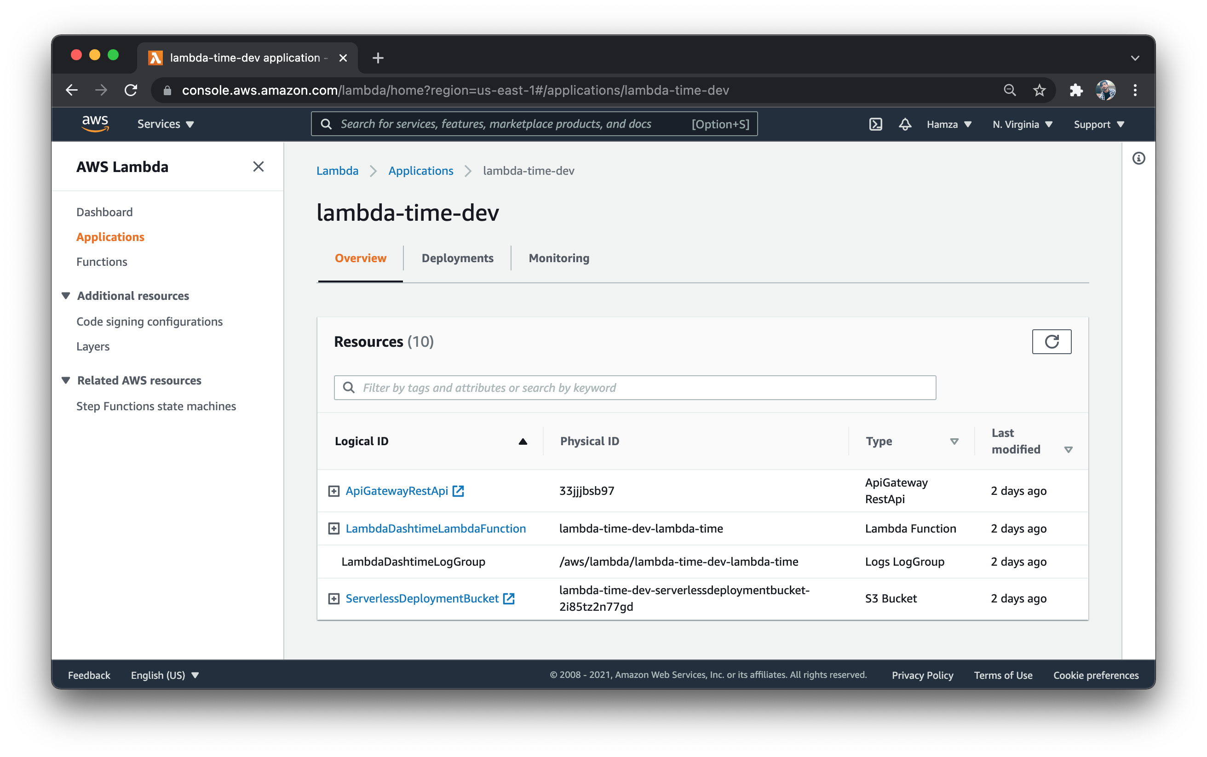This screenshot has width=1207, height=757.
Task: Expand the ApiGatewayRestApi row
Action: [334, 491]
